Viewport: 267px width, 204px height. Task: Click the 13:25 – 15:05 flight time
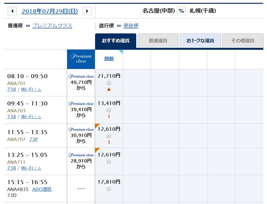(27, 155)
